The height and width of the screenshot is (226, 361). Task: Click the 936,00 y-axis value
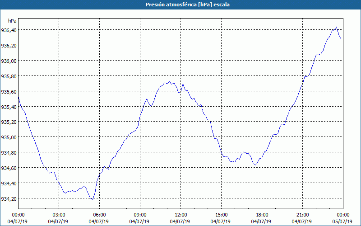[x=9, y=61]
